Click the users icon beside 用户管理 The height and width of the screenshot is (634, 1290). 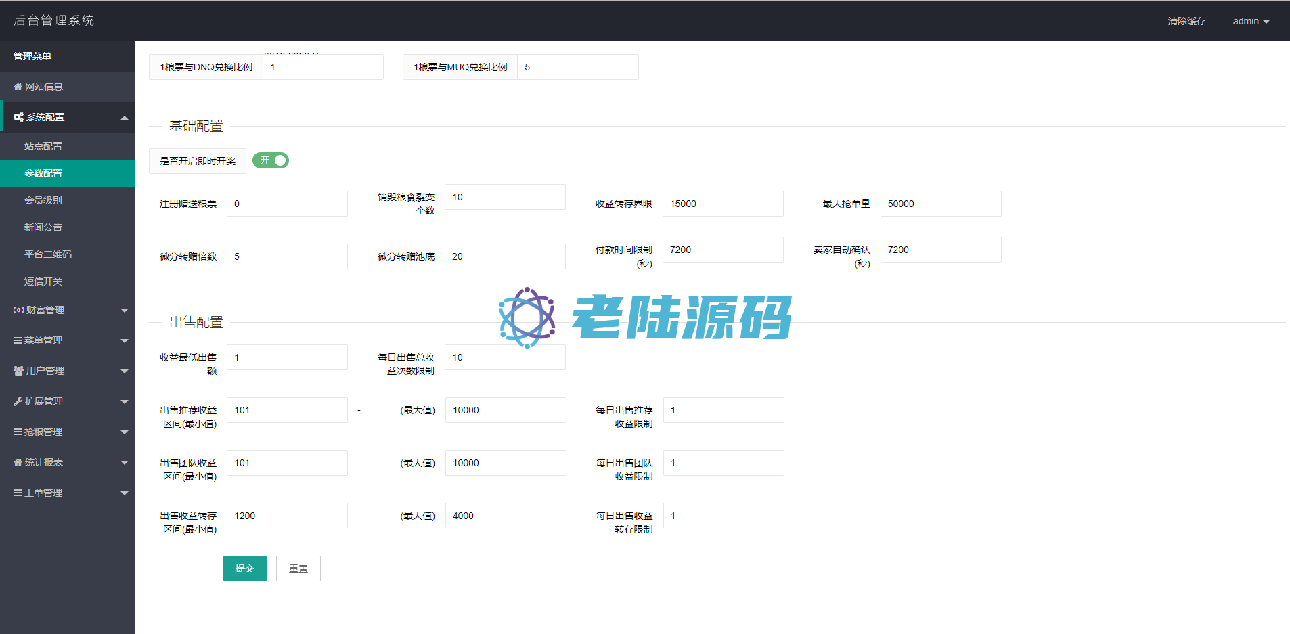18,371
